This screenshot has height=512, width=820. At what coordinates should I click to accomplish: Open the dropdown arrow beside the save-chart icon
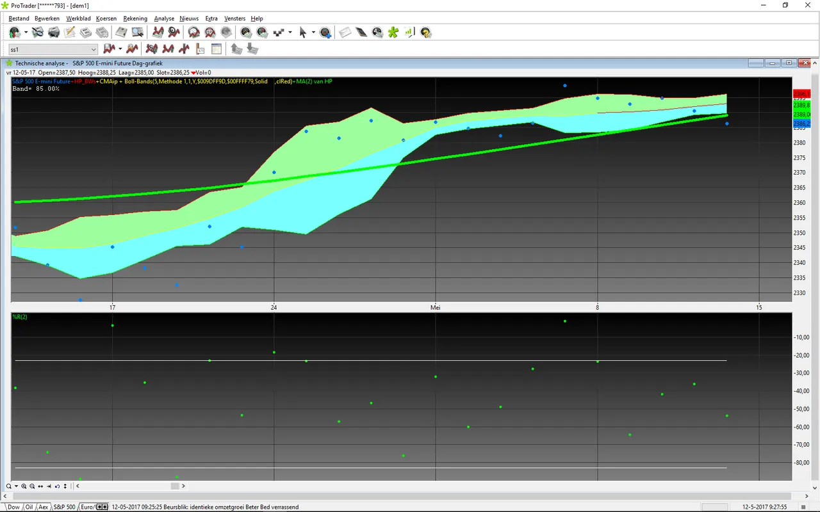120,49
